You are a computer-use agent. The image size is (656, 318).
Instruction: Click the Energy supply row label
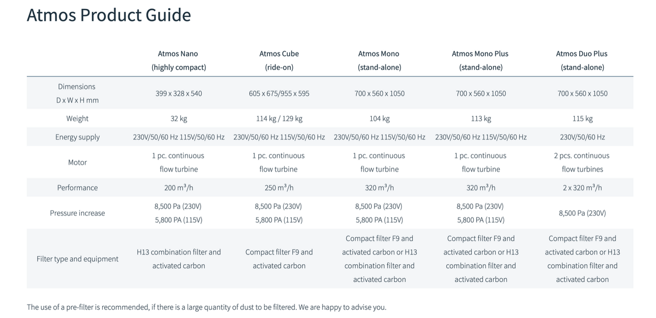[77, 137]
